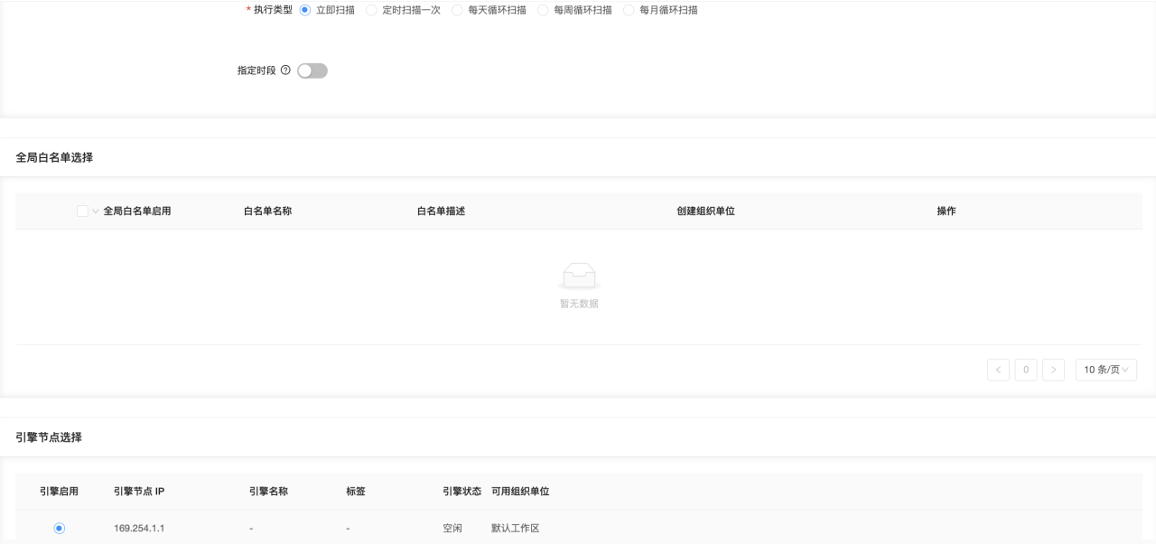Click the 操作 column header
The height and width of the screenshot is (544, 1156).
tap(946, 211)
